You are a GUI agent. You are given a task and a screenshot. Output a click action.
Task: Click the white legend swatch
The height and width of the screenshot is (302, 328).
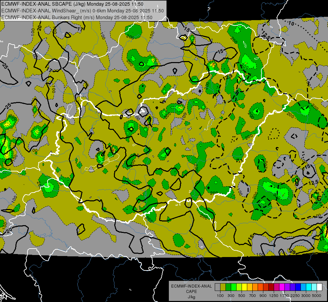pyautogui.click(x=320, y=287)
